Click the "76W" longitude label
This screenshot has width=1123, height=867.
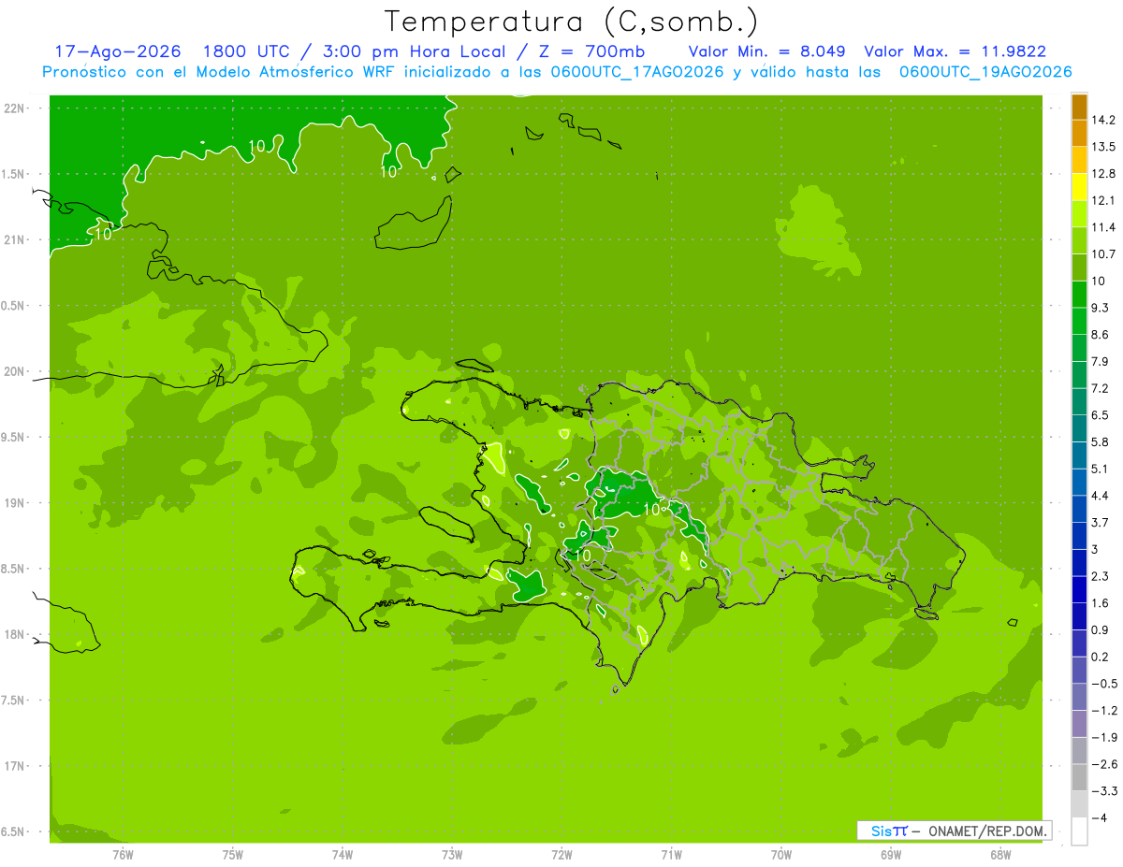pyautogui.click(x=123, y=854)
